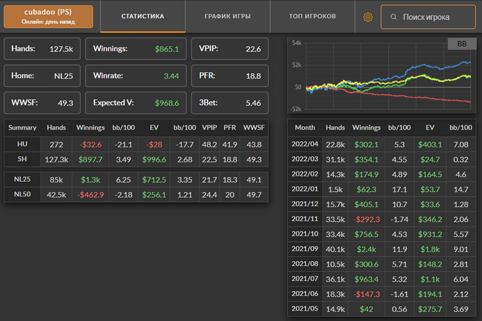Sort monthly table by Month header
482x321 pixels.
click(x=304, y=127)
